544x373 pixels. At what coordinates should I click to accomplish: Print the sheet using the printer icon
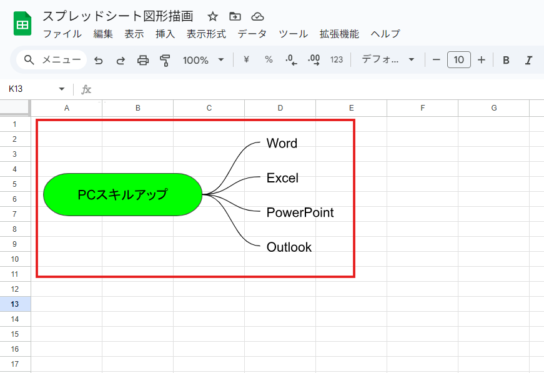point(143,61)
